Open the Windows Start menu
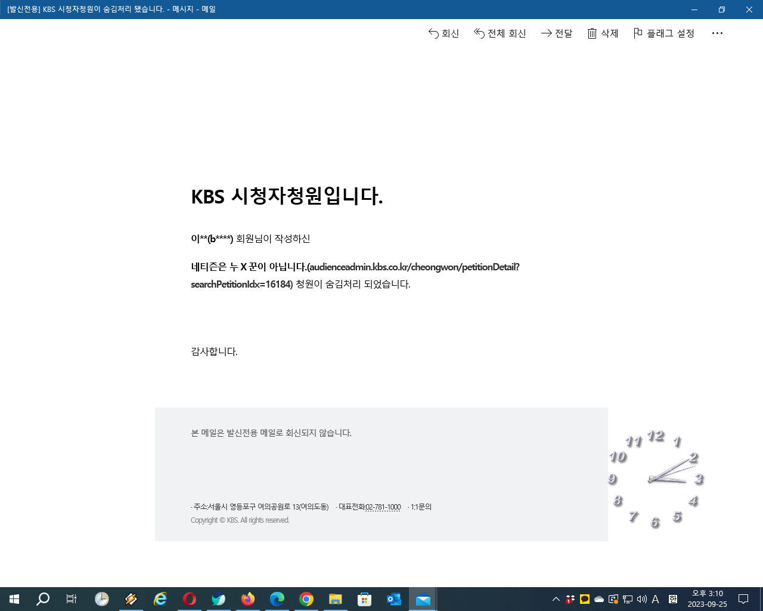This screenshot has height=611, width=763. point(14,599)
